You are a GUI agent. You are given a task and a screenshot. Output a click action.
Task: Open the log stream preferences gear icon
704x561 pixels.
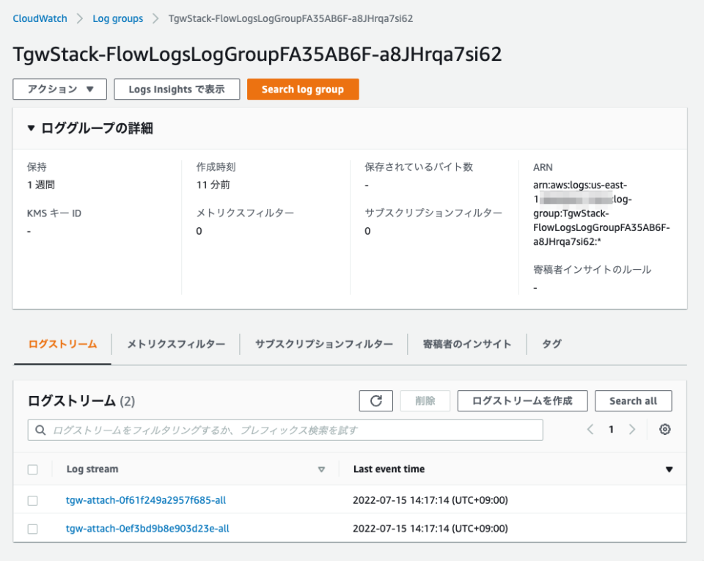click(664, 430)
